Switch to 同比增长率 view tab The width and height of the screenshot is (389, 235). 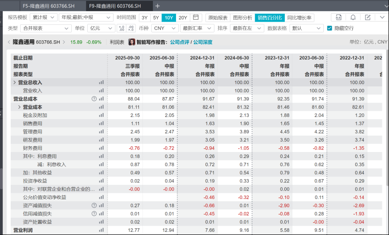[299, 18]
